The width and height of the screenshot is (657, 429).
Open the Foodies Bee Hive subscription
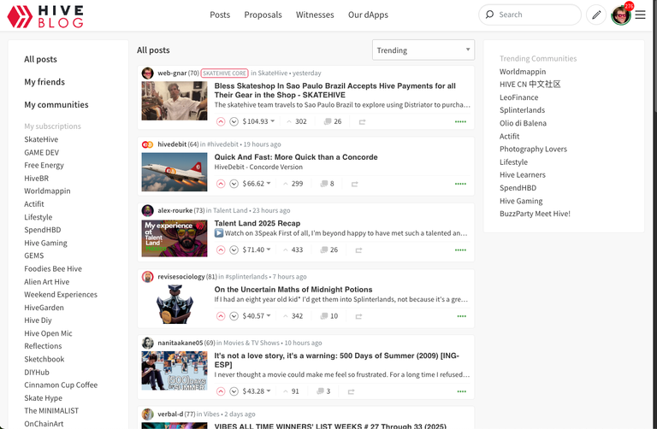click(x=53, y=268)
